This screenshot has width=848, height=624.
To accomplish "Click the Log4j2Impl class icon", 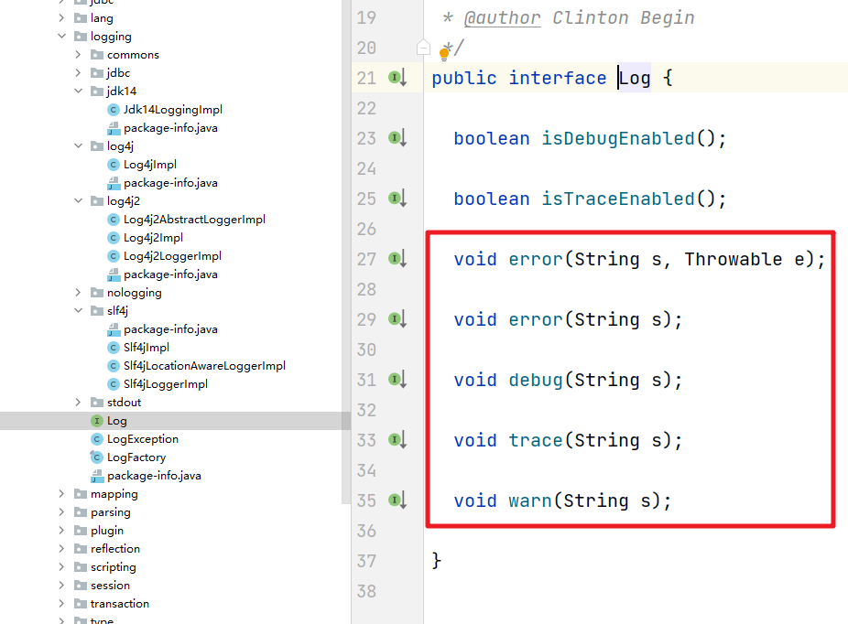I will point(113,238).
